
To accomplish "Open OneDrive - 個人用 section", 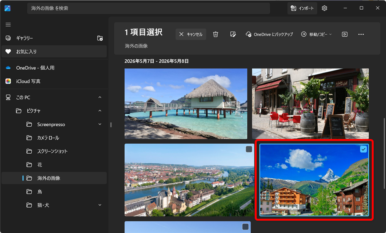I will pos(54,68).
